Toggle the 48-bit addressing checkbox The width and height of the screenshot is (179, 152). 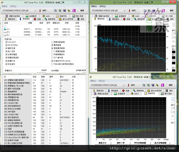click(x=6, y=45)
